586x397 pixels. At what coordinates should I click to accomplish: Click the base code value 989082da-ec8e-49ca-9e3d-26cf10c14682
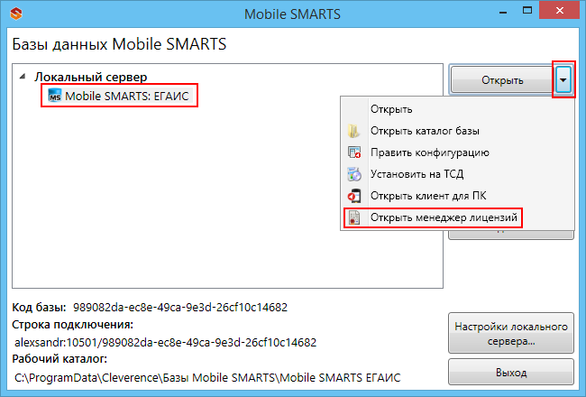(180, 307)
